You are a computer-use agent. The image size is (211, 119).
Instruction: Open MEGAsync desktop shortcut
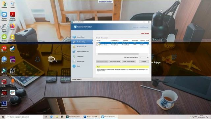[4, 49]
